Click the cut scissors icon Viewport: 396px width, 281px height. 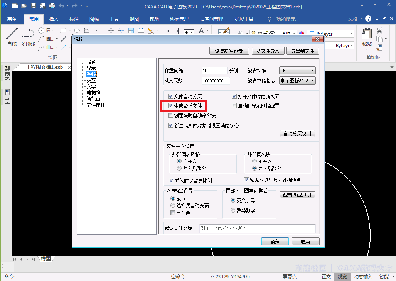379,30
